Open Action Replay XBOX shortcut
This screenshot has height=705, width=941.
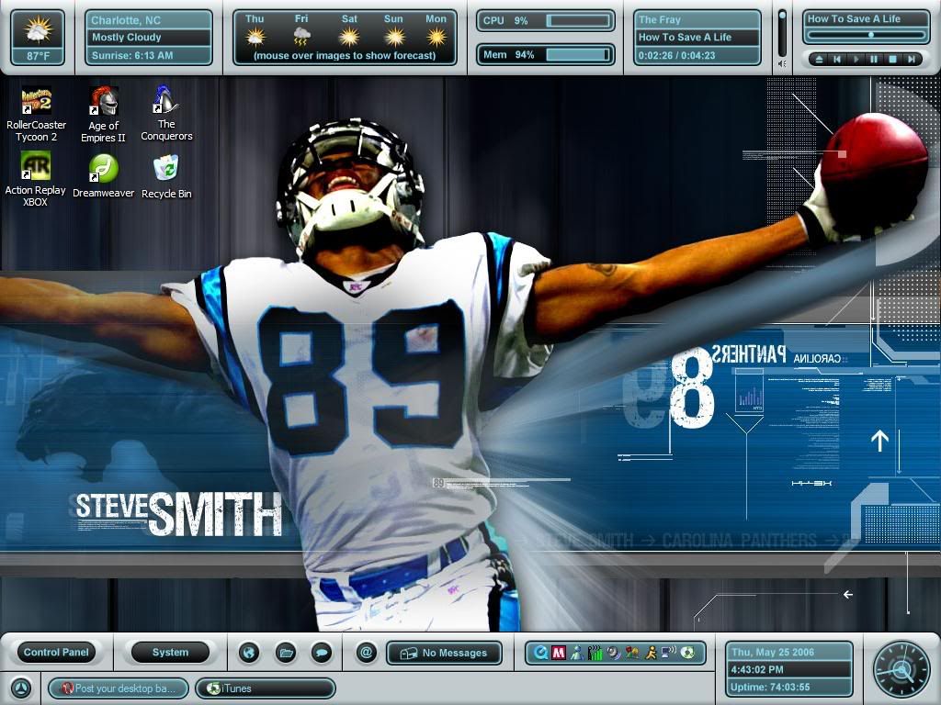coord(36,167)
